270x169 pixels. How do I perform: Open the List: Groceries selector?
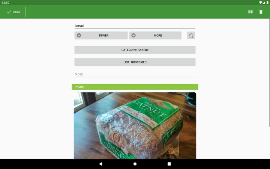(x=135, y=62)
